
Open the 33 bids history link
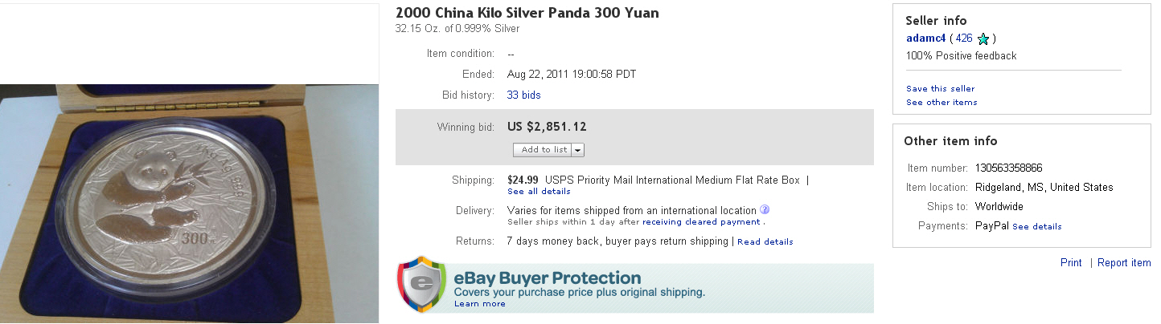coord(523,95)
